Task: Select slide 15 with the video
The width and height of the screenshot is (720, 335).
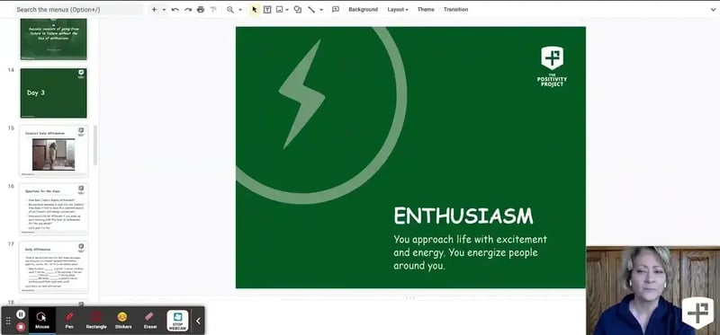Action: click(x=53, y=151)
